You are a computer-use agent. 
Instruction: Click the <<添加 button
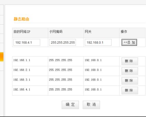[x=129, y=42]
